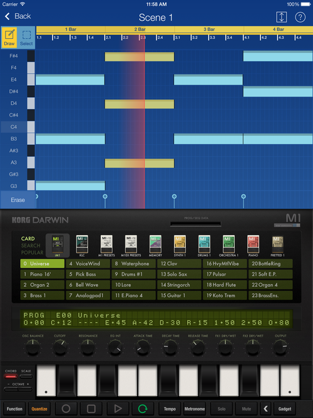This screenshot has width=313, height=418.
Task: Select the Draw pencil tool
Action: pyautogui.click(x=9, y=38)
